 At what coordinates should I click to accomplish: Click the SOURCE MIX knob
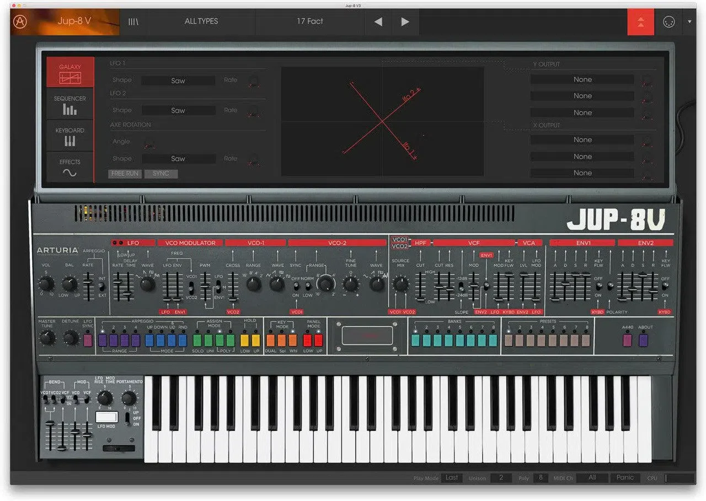click(x=401, y=284)
